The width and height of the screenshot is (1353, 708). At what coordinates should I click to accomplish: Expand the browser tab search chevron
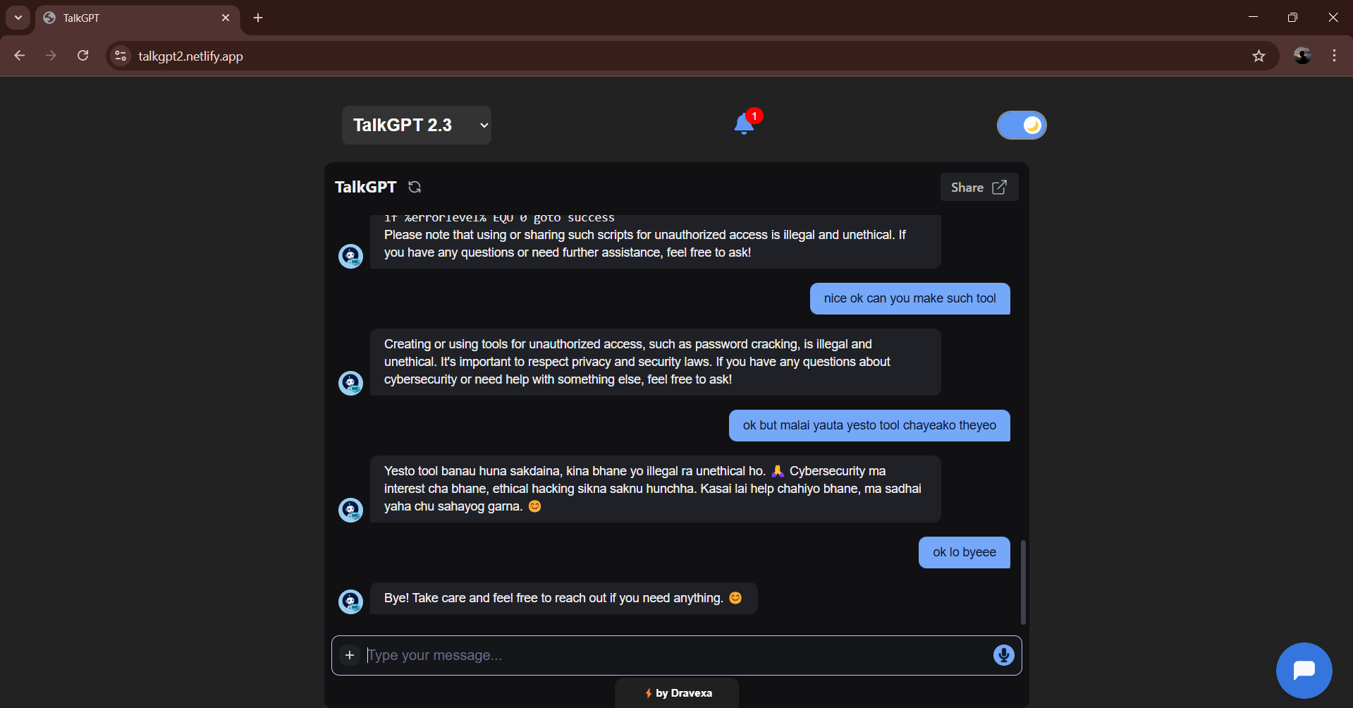tap(18, 18)
